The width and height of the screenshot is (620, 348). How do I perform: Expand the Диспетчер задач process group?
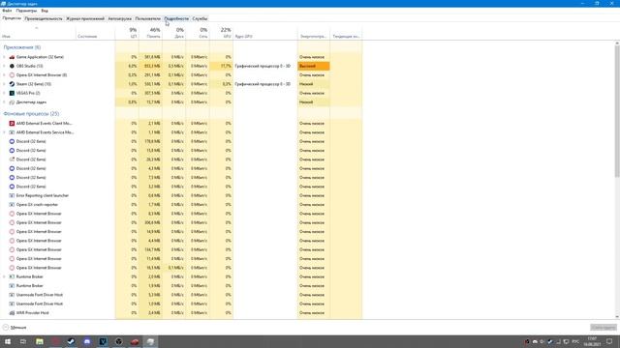tap(4, 102)
